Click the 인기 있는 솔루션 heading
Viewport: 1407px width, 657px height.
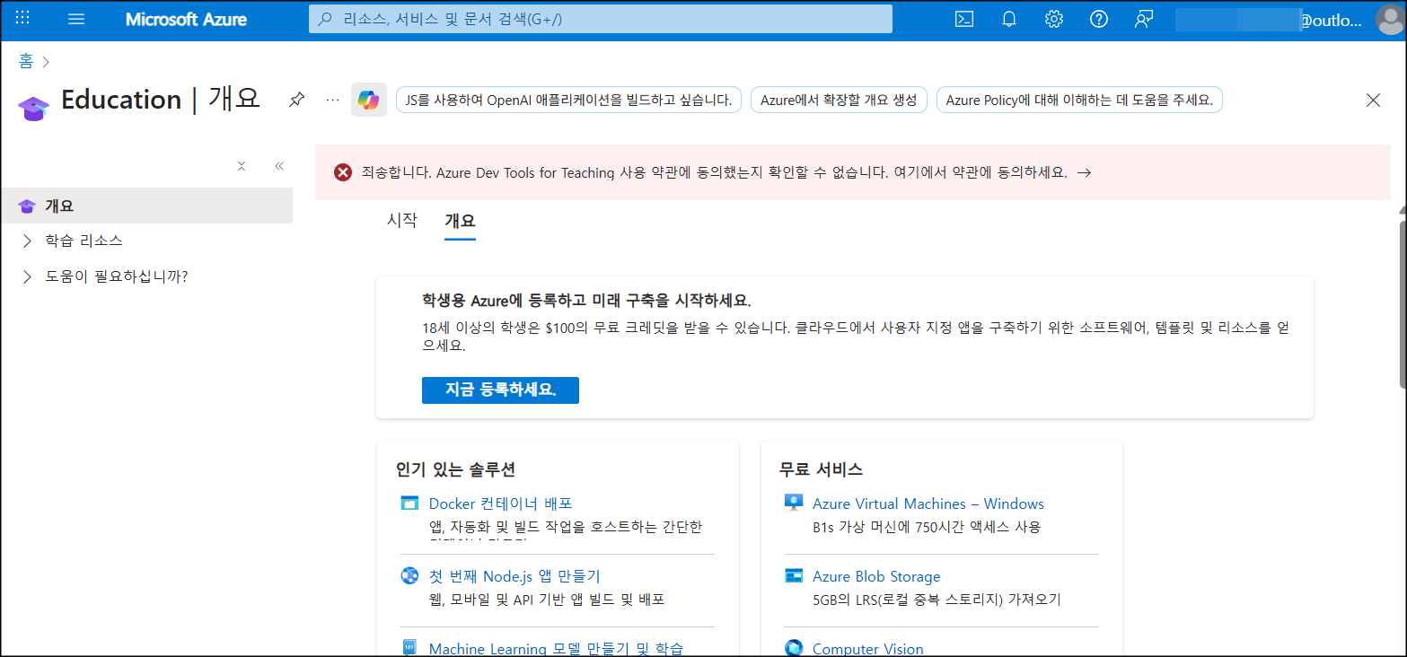[455, 469]
